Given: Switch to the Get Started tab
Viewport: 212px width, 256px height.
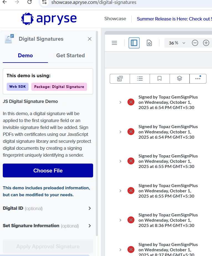Looking at the screenshot, I should 70,55.
